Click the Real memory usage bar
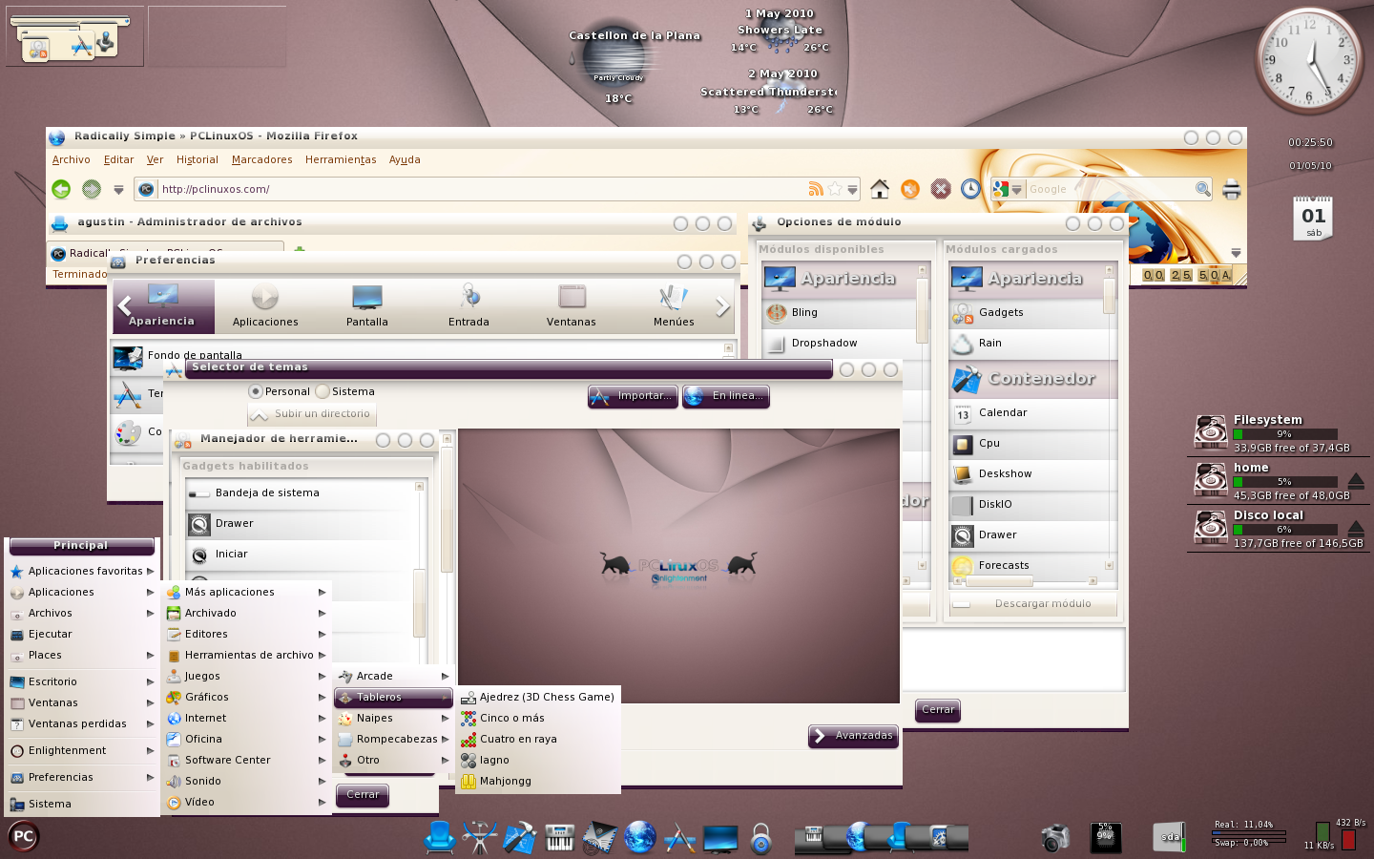Viewport: 1374px width, 859px height. [1249, 834]
